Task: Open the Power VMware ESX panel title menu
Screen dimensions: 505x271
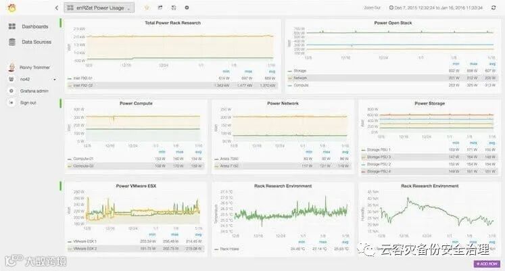Action: point(136,186)
